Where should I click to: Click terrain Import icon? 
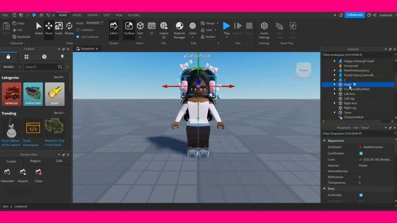coord(23,172)
